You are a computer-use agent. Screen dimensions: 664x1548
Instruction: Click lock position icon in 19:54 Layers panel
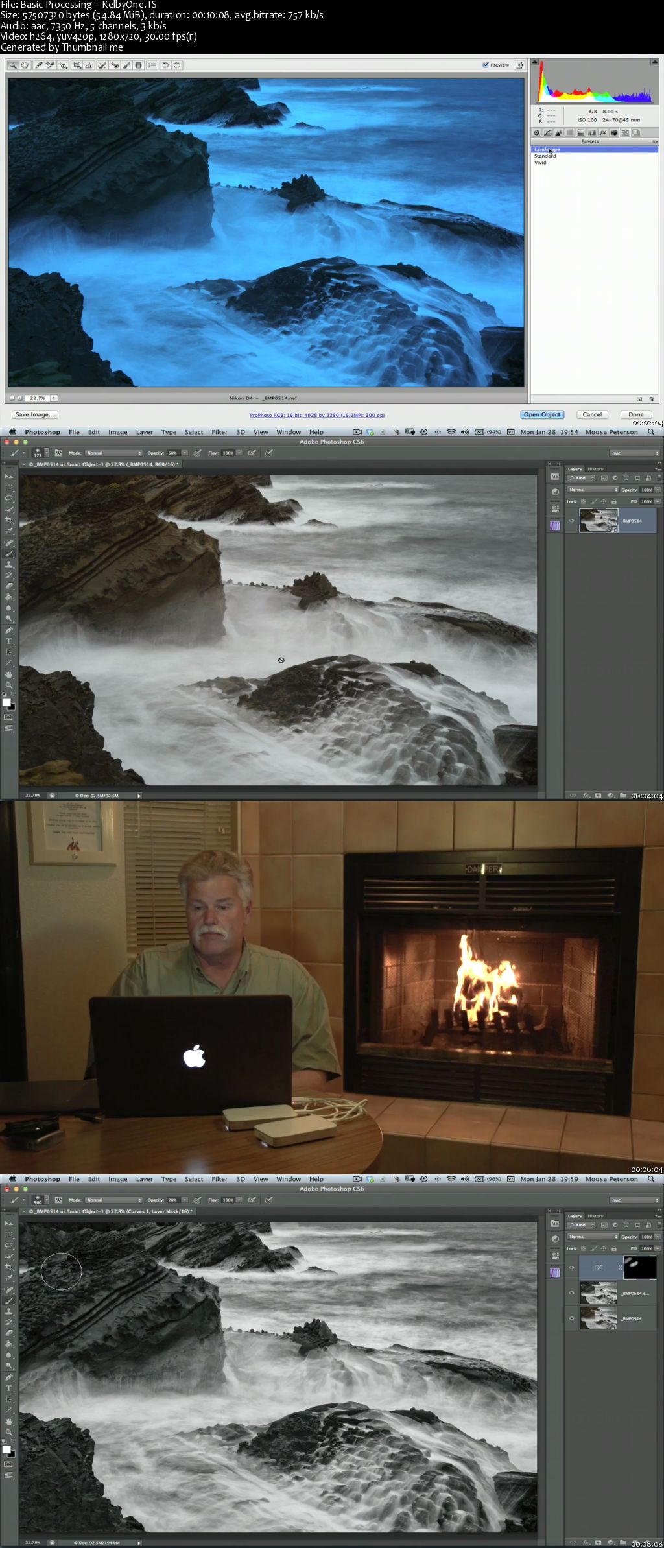point(604,501)
